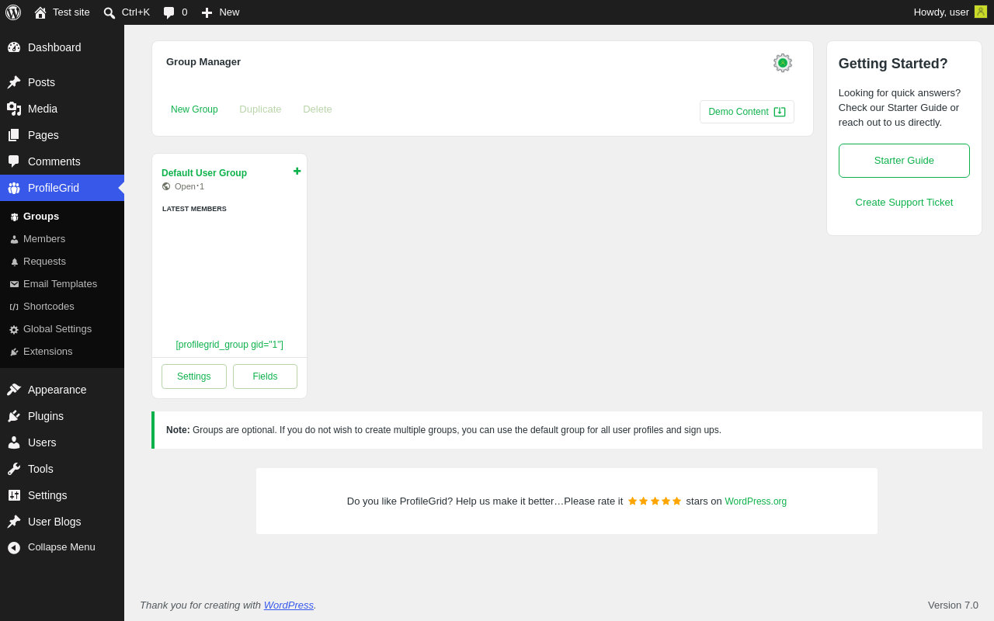Create a New Group

194,109
